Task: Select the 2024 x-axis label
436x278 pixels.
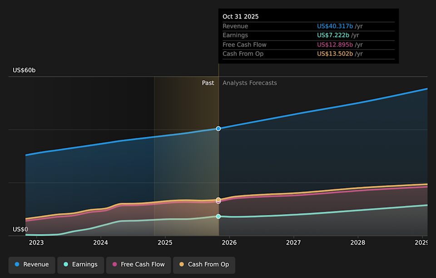Action: coord(100,243)
